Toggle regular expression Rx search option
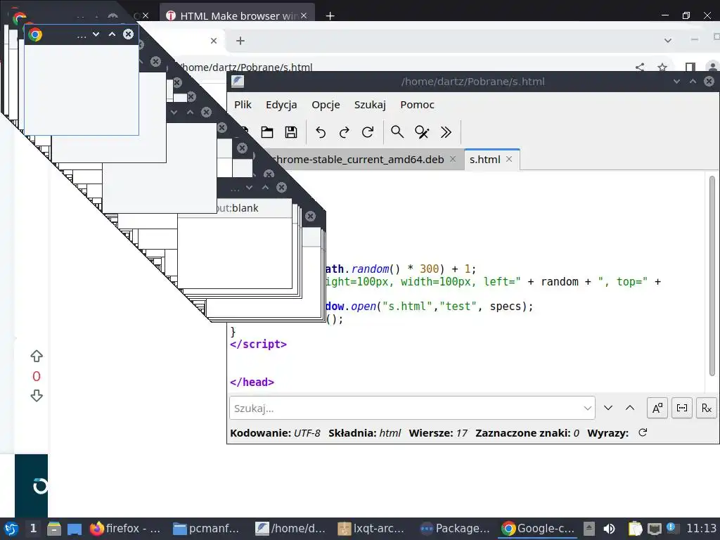The image size is (720, 540). 706,408
